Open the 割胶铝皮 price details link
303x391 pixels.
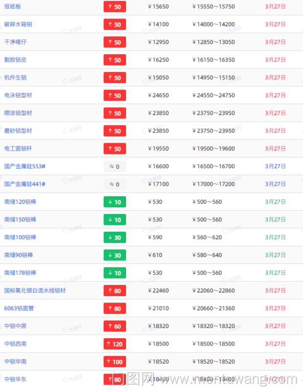click(x=15, y=60)
